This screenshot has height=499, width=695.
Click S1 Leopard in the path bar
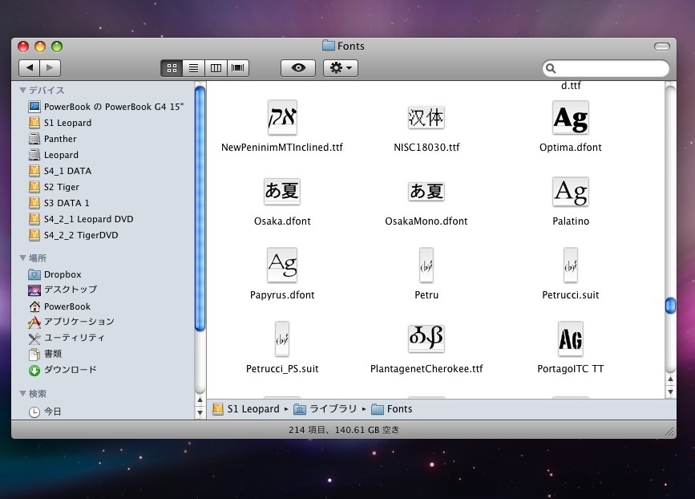tap(253, 409)
